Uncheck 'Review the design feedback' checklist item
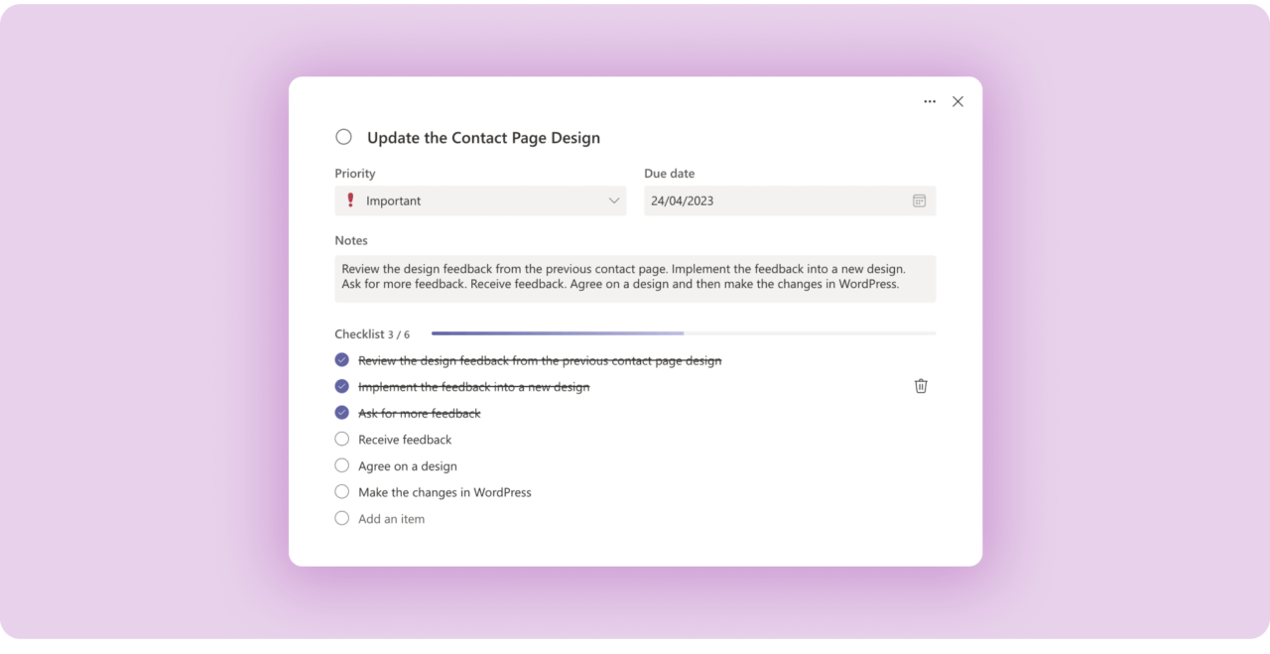The image size is (1270, 654). pyautogui.click(x=341, y=359)
